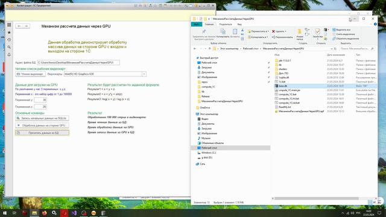386x217 pixels.
Task: Switch to details view icon in status bar
Action: [x=370, y=203]
